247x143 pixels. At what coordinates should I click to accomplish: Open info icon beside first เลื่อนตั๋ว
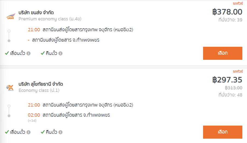pyautogui.click(x=28, y=54)
